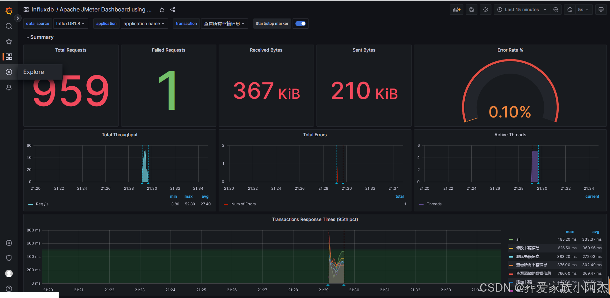Sort throughput legend by max
This screenshot has width=610, height=298.
(189, 196)
